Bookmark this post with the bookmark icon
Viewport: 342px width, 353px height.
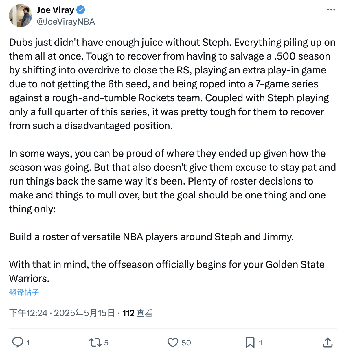(250, 343)
